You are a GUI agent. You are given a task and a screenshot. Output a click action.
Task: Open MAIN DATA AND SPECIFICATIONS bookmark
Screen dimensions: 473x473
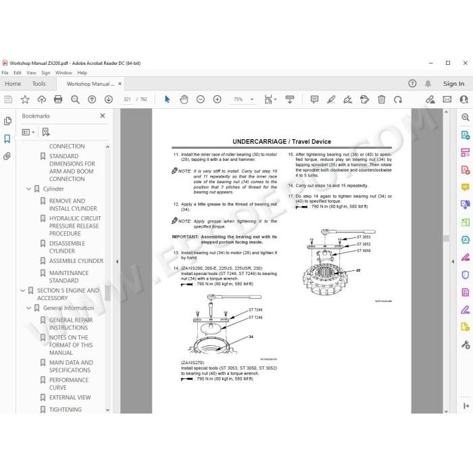71,366
